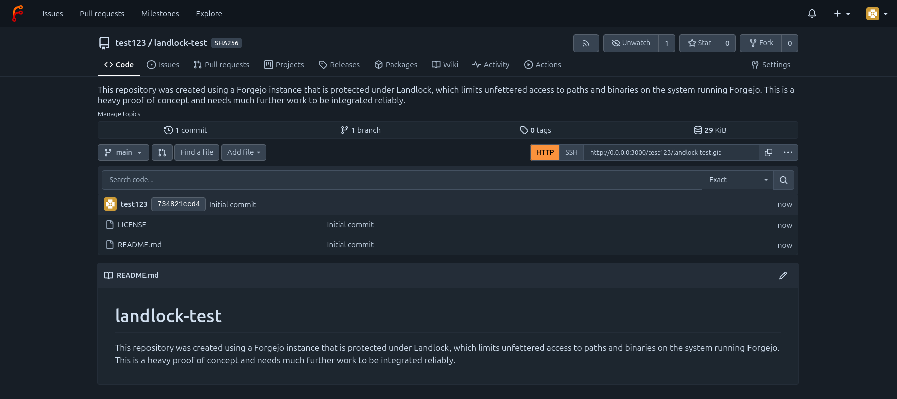Open the LICENSE file

pos(132,225)
